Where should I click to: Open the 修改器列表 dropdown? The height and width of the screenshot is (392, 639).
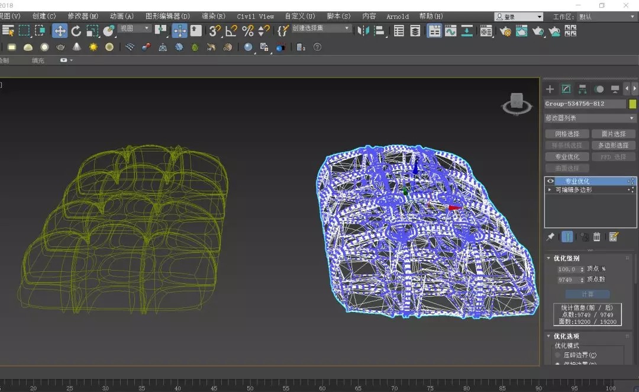(x=590, y=118)
